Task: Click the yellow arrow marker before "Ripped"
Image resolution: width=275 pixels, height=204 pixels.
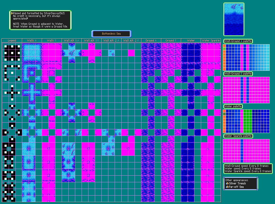Action: pos(12,13)
